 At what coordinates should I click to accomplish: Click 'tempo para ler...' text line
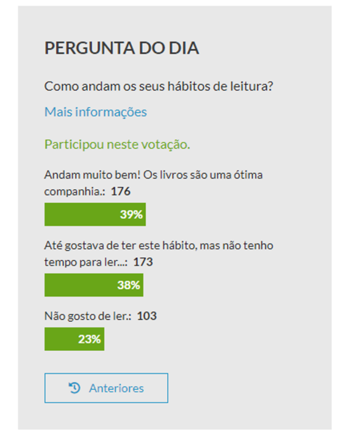[86, 262]
